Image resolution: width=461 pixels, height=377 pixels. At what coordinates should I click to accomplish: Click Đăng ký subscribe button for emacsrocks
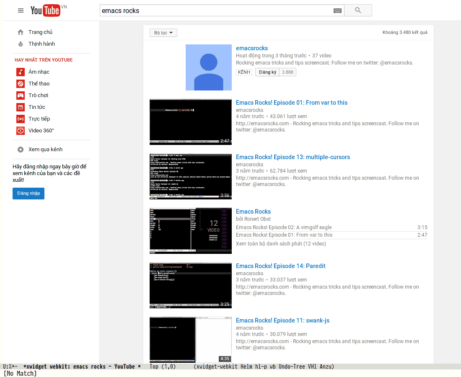pos(267,72)
